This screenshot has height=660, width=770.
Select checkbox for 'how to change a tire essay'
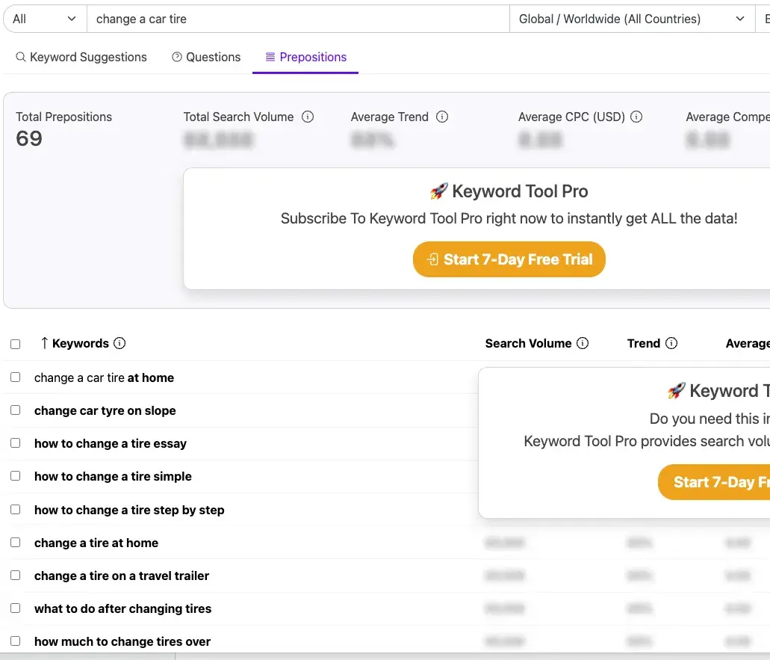coord(15,443)
